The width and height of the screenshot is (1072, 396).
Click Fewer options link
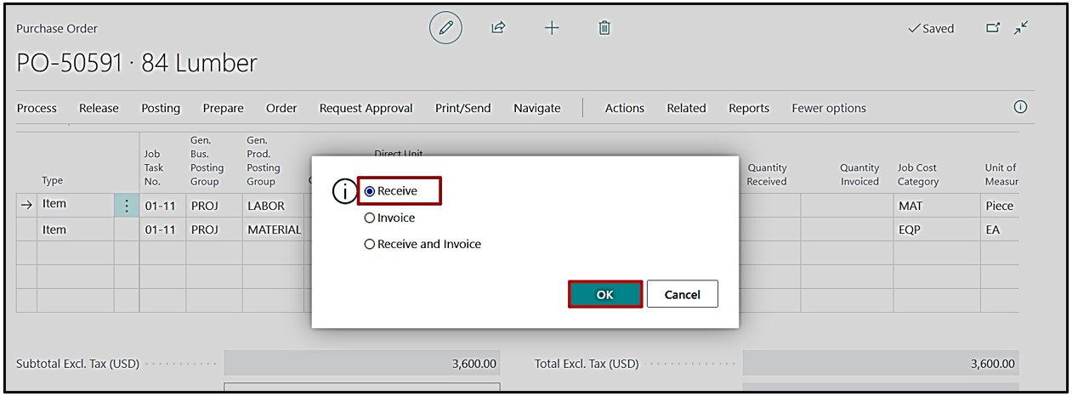point(828,108)
